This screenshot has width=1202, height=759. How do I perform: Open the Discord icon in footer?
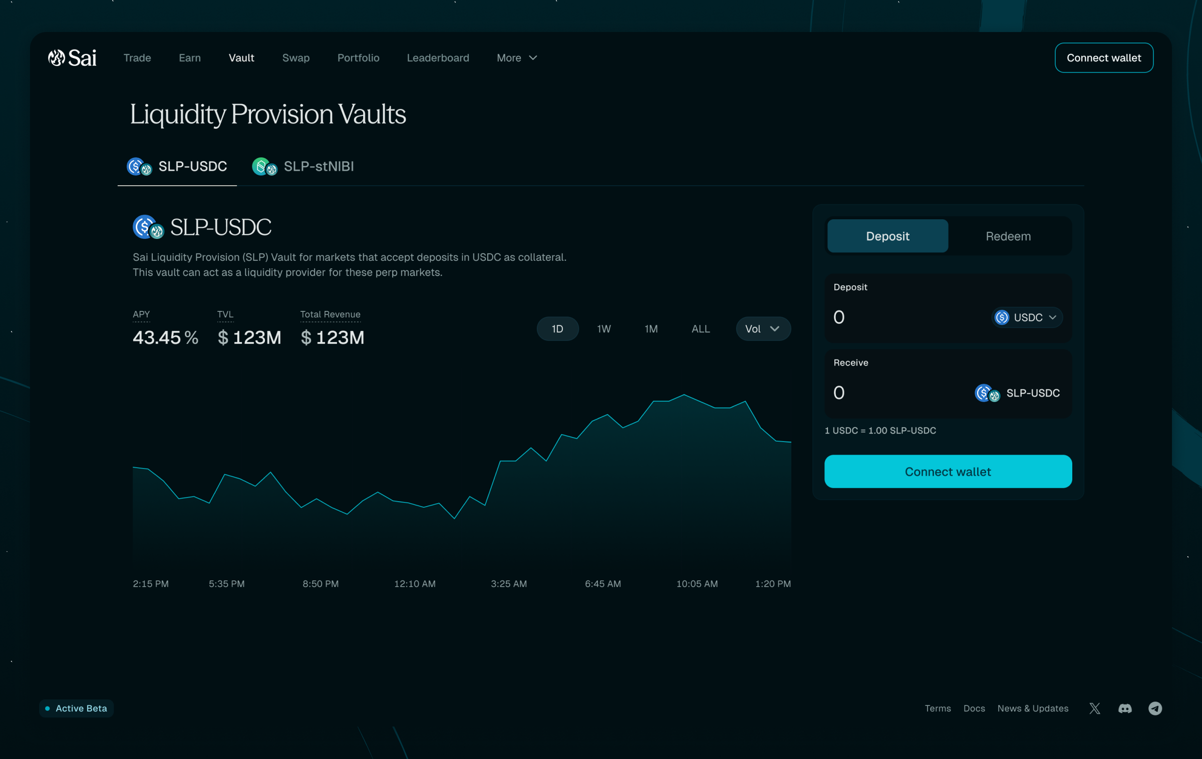click(1125, 708)
